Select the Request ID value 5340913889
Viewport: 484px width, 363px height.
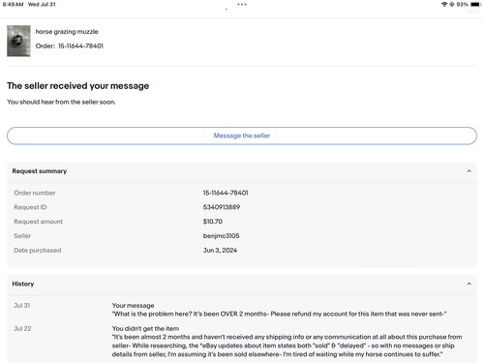(x=222, y=207)
